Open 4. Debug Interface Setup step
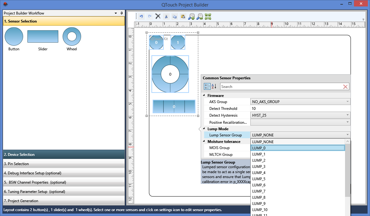The height and width of the screenshot is (216, 370). point(64,173)
